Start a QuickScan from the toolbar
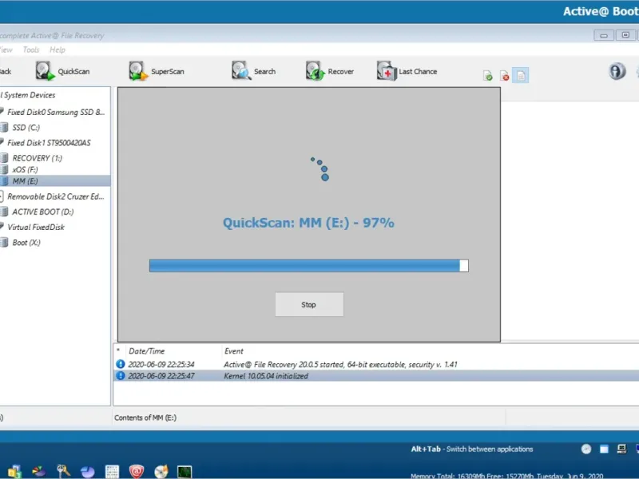The height and width of the screenshot is (479, 639). click(62, 71)
